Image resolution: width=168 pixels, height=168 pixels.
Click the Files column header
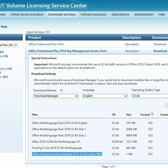point(35,115)
